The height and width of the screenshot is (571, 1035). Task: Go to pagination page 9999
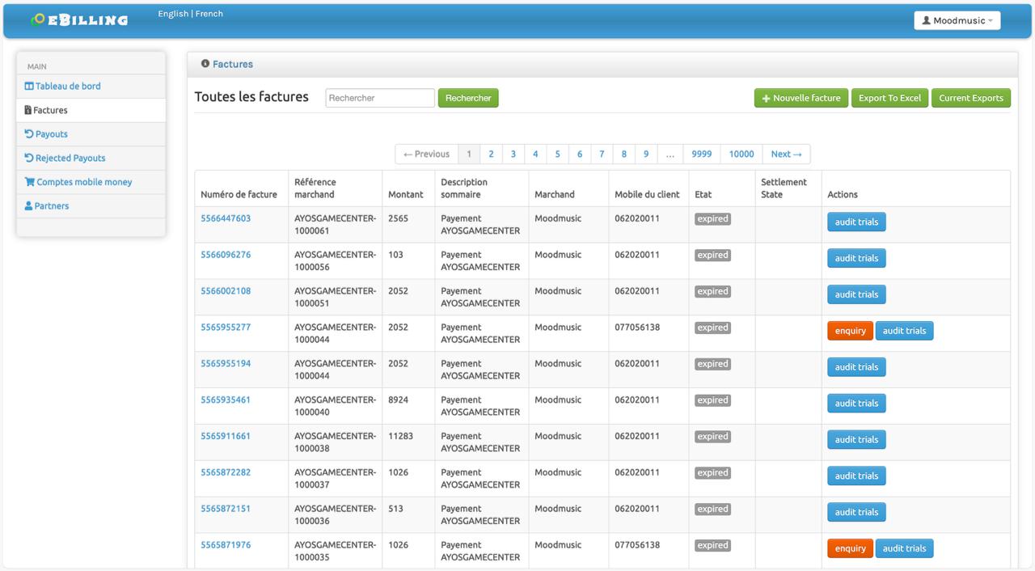[x=702, y=154]
